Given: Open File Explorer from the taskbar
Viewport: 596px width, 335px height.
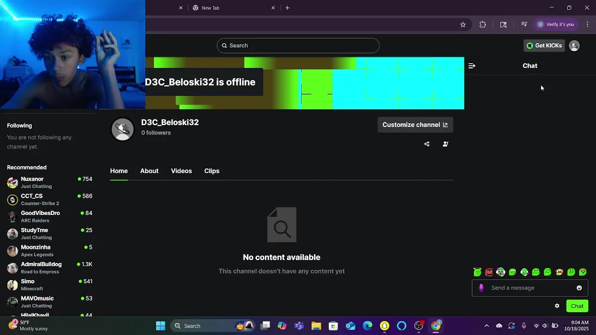Looking at the screenshot, I should (x=316, y=326).
